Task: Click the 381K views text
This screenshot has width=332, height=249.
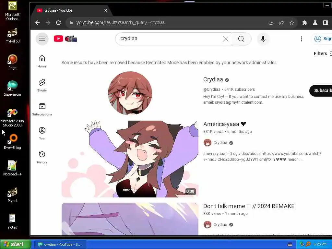Action: click(x=213, y=132)
